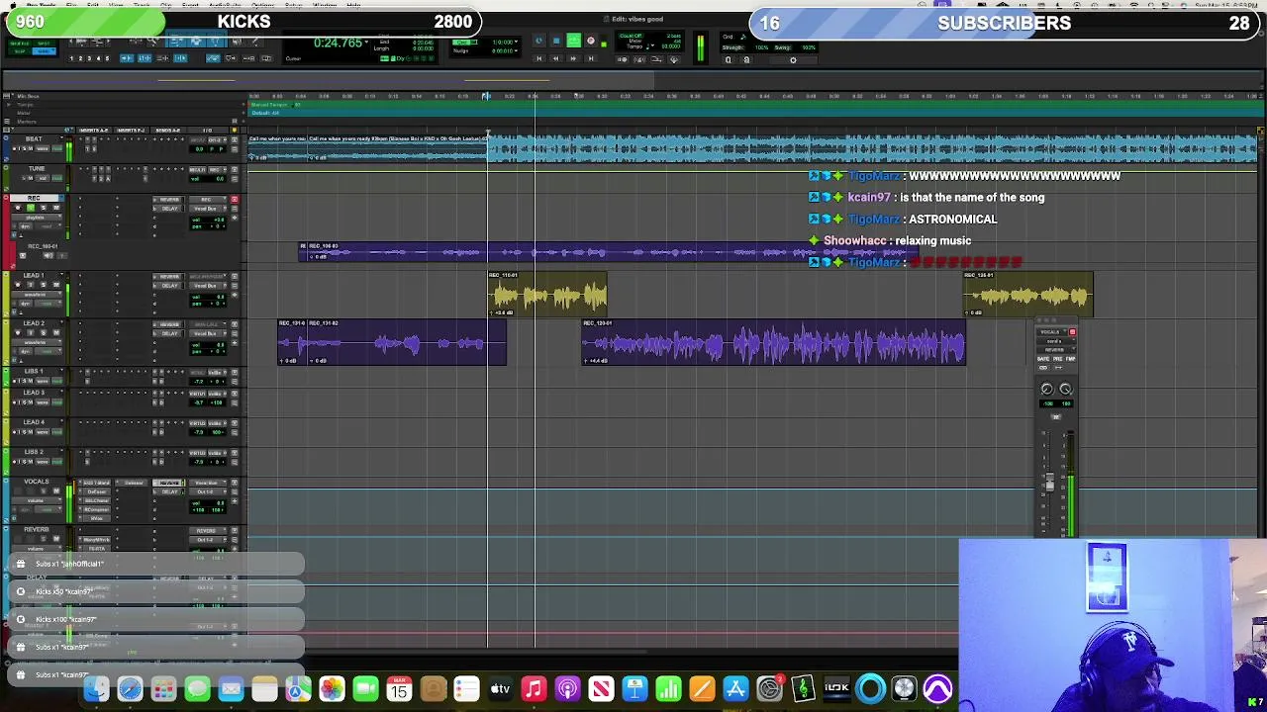Mute the LEAD 2 track
This screenshot has height=712, width=1267.
coord(56,333)
